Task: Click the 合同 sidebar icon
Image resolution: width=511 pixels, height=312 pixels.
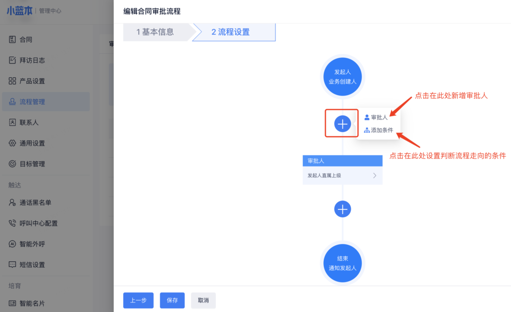Action: click(12, 39)
